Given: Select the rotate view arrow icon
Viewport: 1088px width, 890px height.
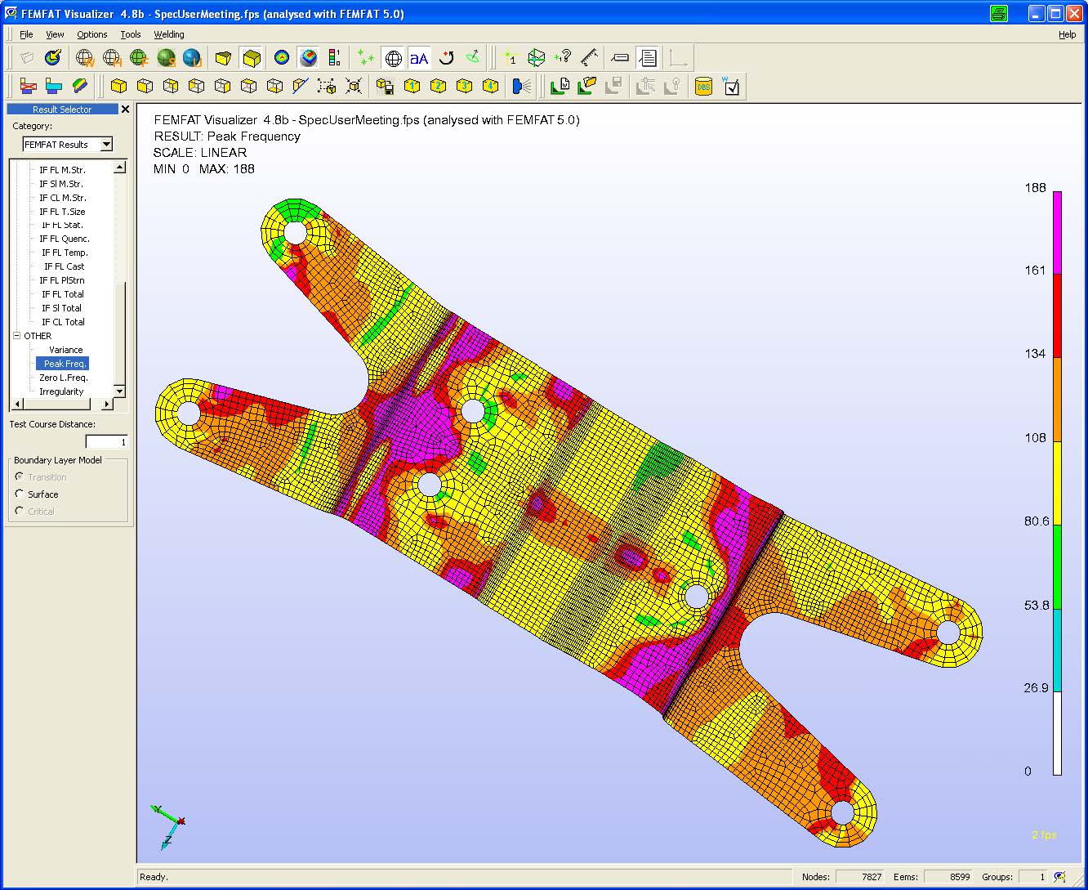Looking at the screenshot, I should (x=446, y=58).
